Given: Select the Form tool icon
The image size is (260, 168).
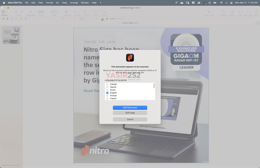Looking at the screenshot, I should click(85, 12).
